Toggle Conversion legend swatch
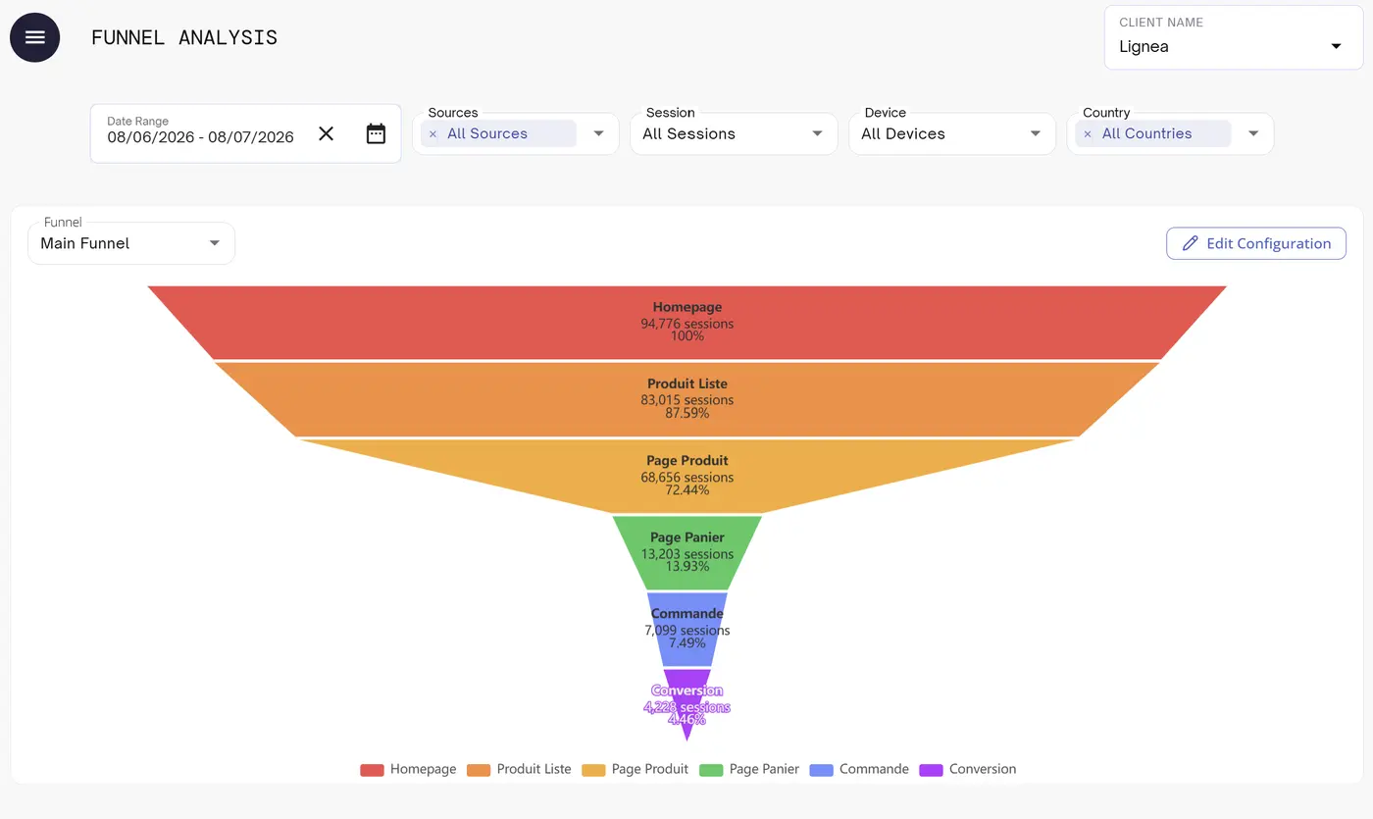The image size is (1373, 819). [931, 770]
